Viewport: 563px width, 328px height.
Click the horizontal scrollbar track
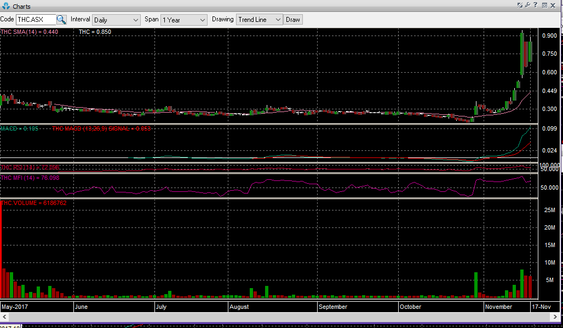pos(280,317)
